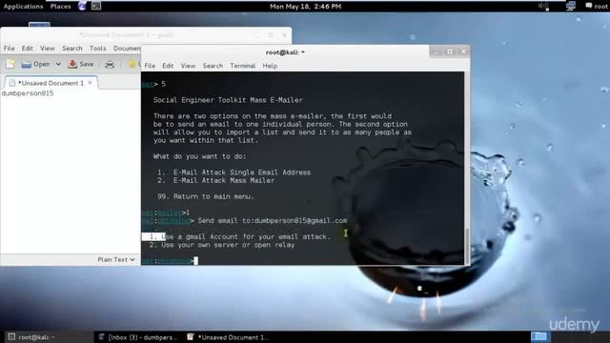This screenshot has height=343, width=610.
Task: Open terminal Search menu
Action: (213, 66)
